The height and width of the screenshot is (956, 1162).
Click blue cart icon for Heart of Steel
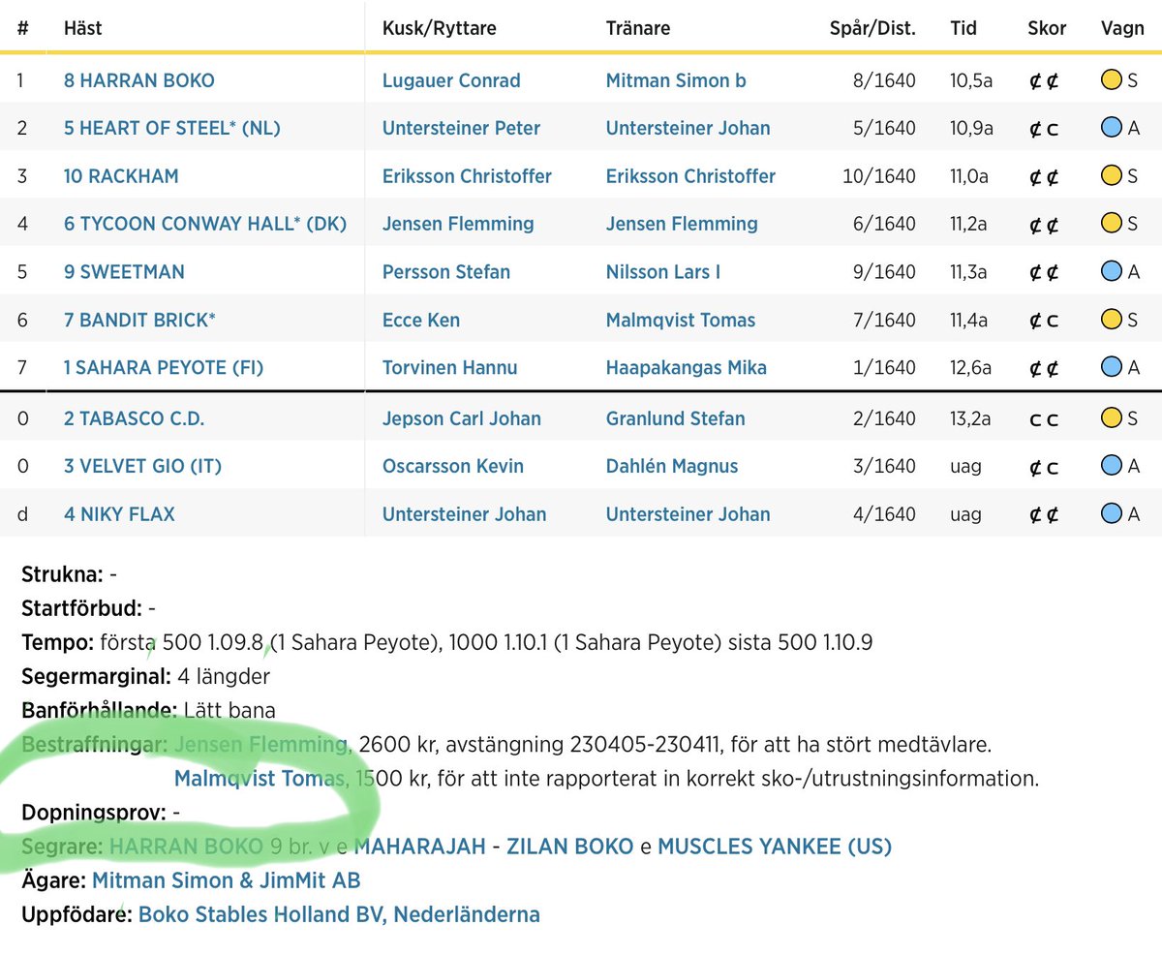coord(1112,128)
